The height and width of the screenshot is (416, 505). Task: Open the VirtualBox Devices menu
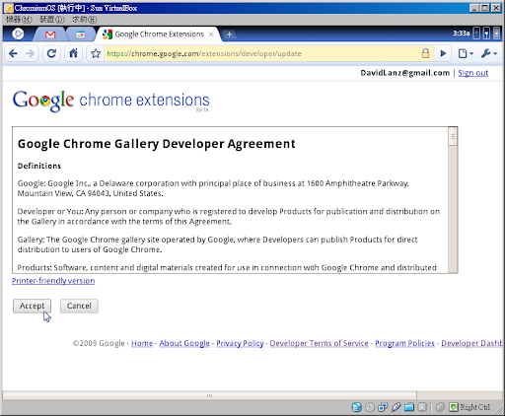click(x=52, y=20)
